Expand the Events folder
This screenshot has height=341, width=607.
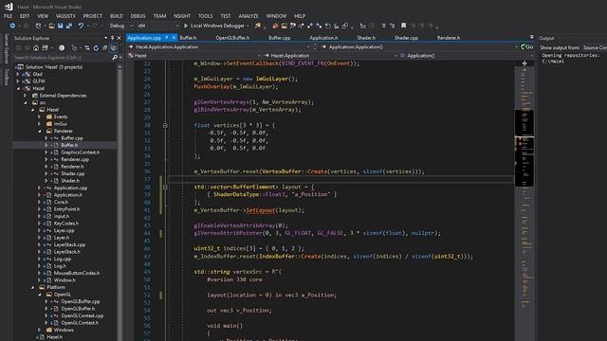tap(40, 117)
